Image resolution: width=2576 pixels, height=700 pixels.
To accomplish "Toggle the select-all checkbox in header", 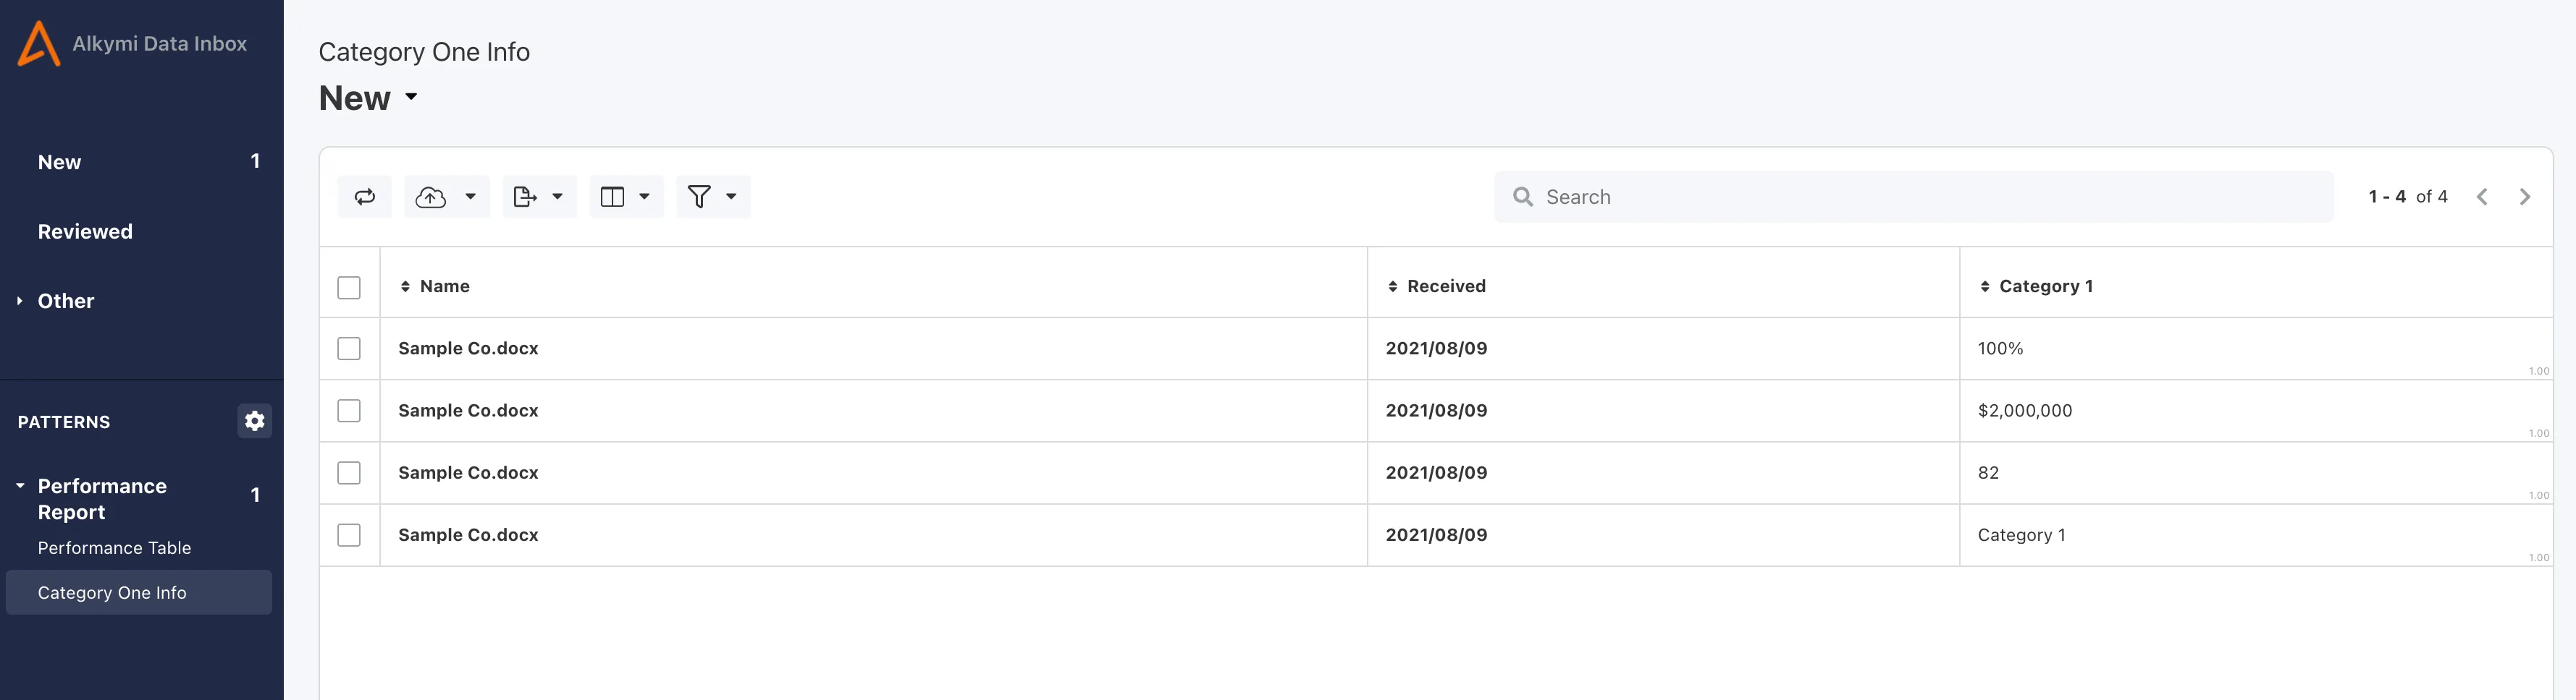I will (x=349, y=288).
